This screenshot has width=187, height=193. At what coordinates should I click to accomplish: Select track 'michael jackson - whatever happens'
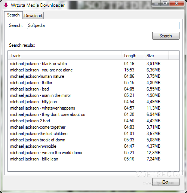(x=43, y=108)
